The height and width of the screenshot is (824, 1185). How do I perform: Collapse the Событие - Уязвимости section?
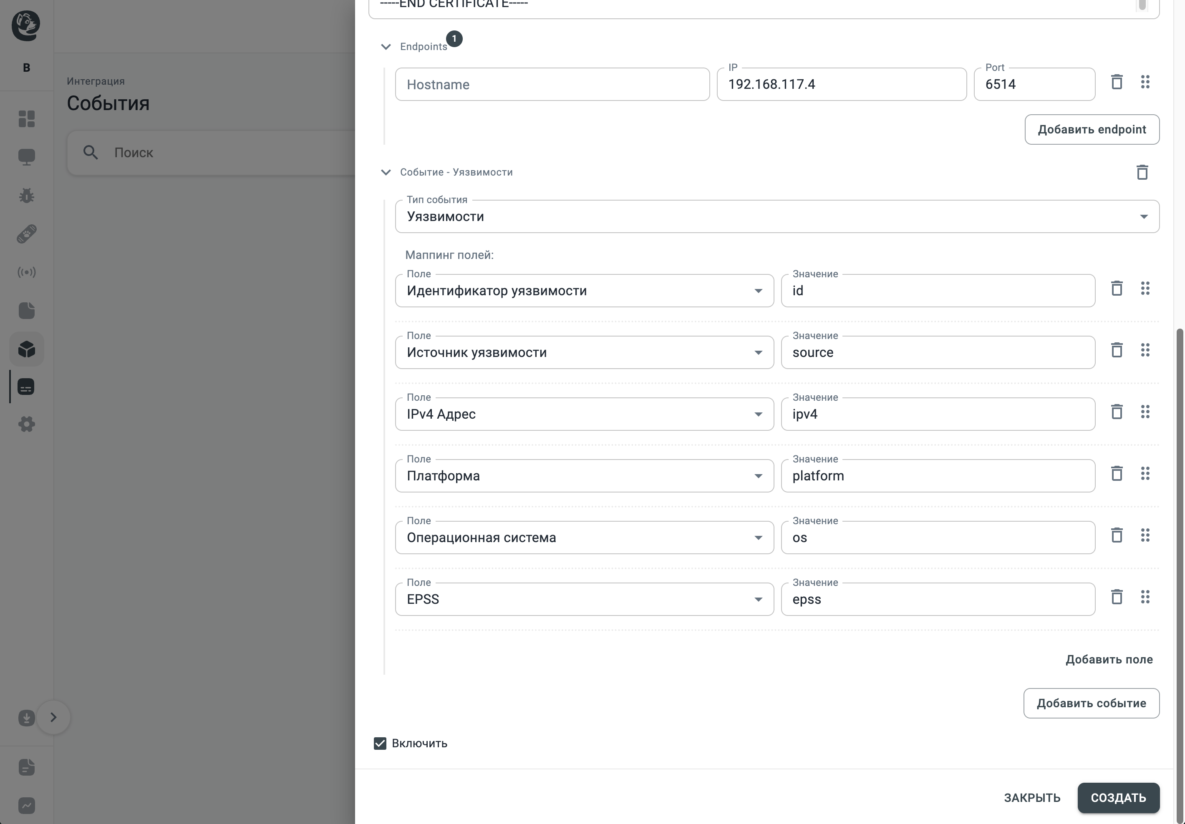386,172
